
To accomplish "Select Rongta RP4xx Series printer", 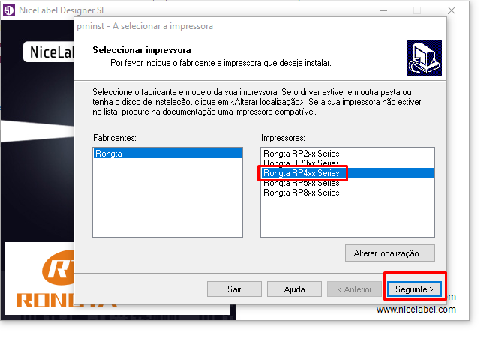I will pyautogui.click(x=347, y=173).
